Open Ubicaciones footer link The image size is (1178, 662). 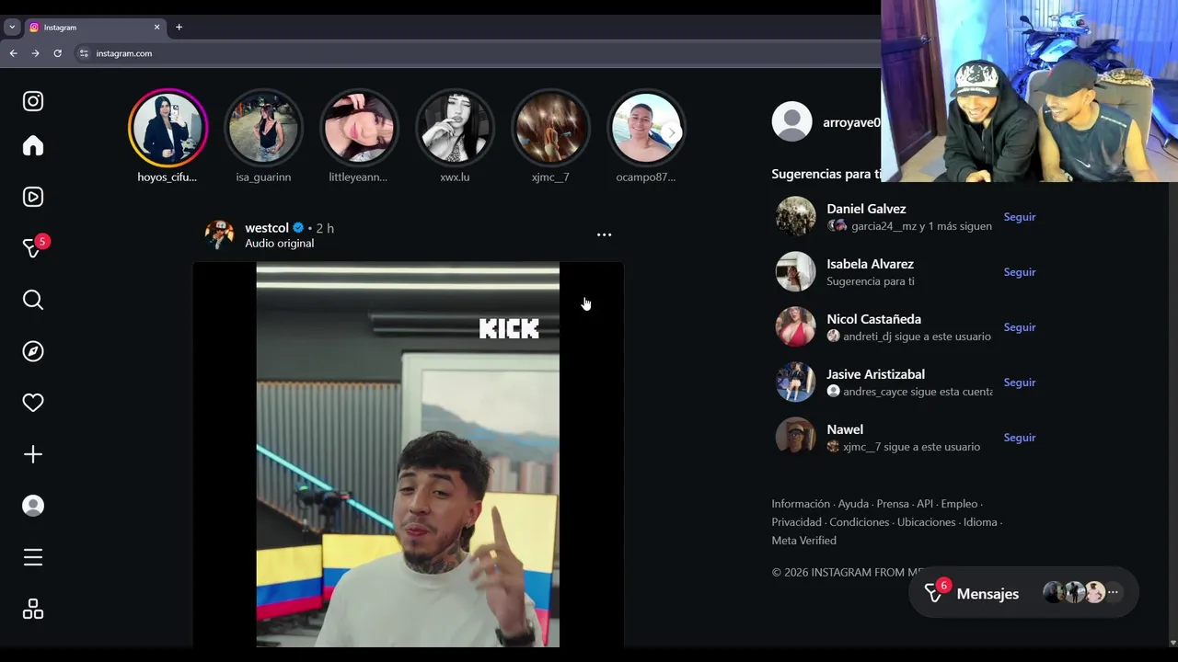tap(926, 522)
